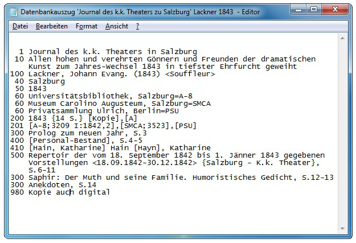Minimize the Editor window
The height and width of the screenshot is (243, 356).
(298, 10)
